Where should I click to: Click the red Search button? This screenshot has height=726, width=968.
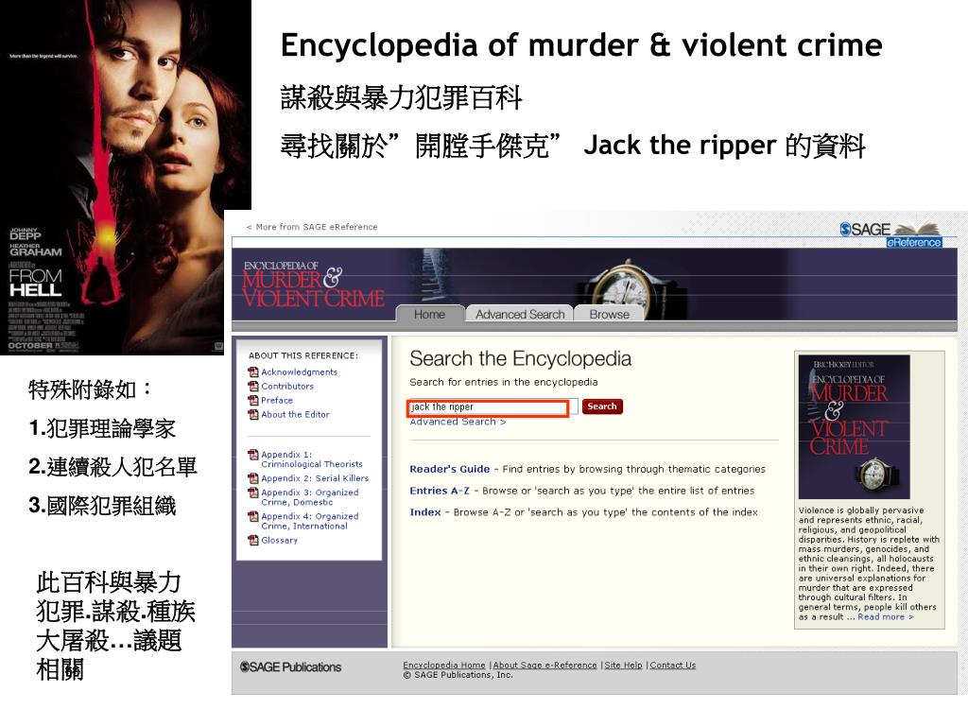pyautogui.click(x=602, y=406)
